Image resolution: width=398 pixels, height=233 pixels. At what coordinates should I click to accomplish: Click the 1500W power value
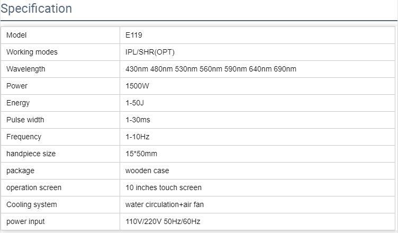(136, 86)
